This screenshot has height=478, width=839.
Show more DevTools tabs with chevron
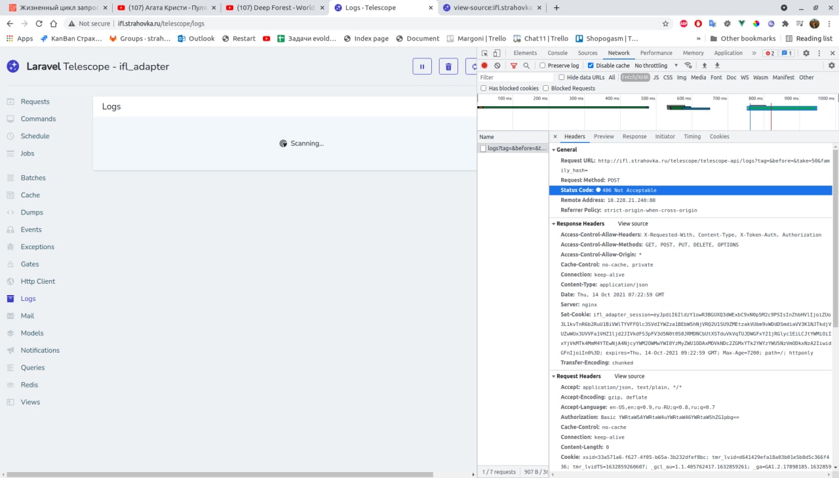click(x=754, y=53)
